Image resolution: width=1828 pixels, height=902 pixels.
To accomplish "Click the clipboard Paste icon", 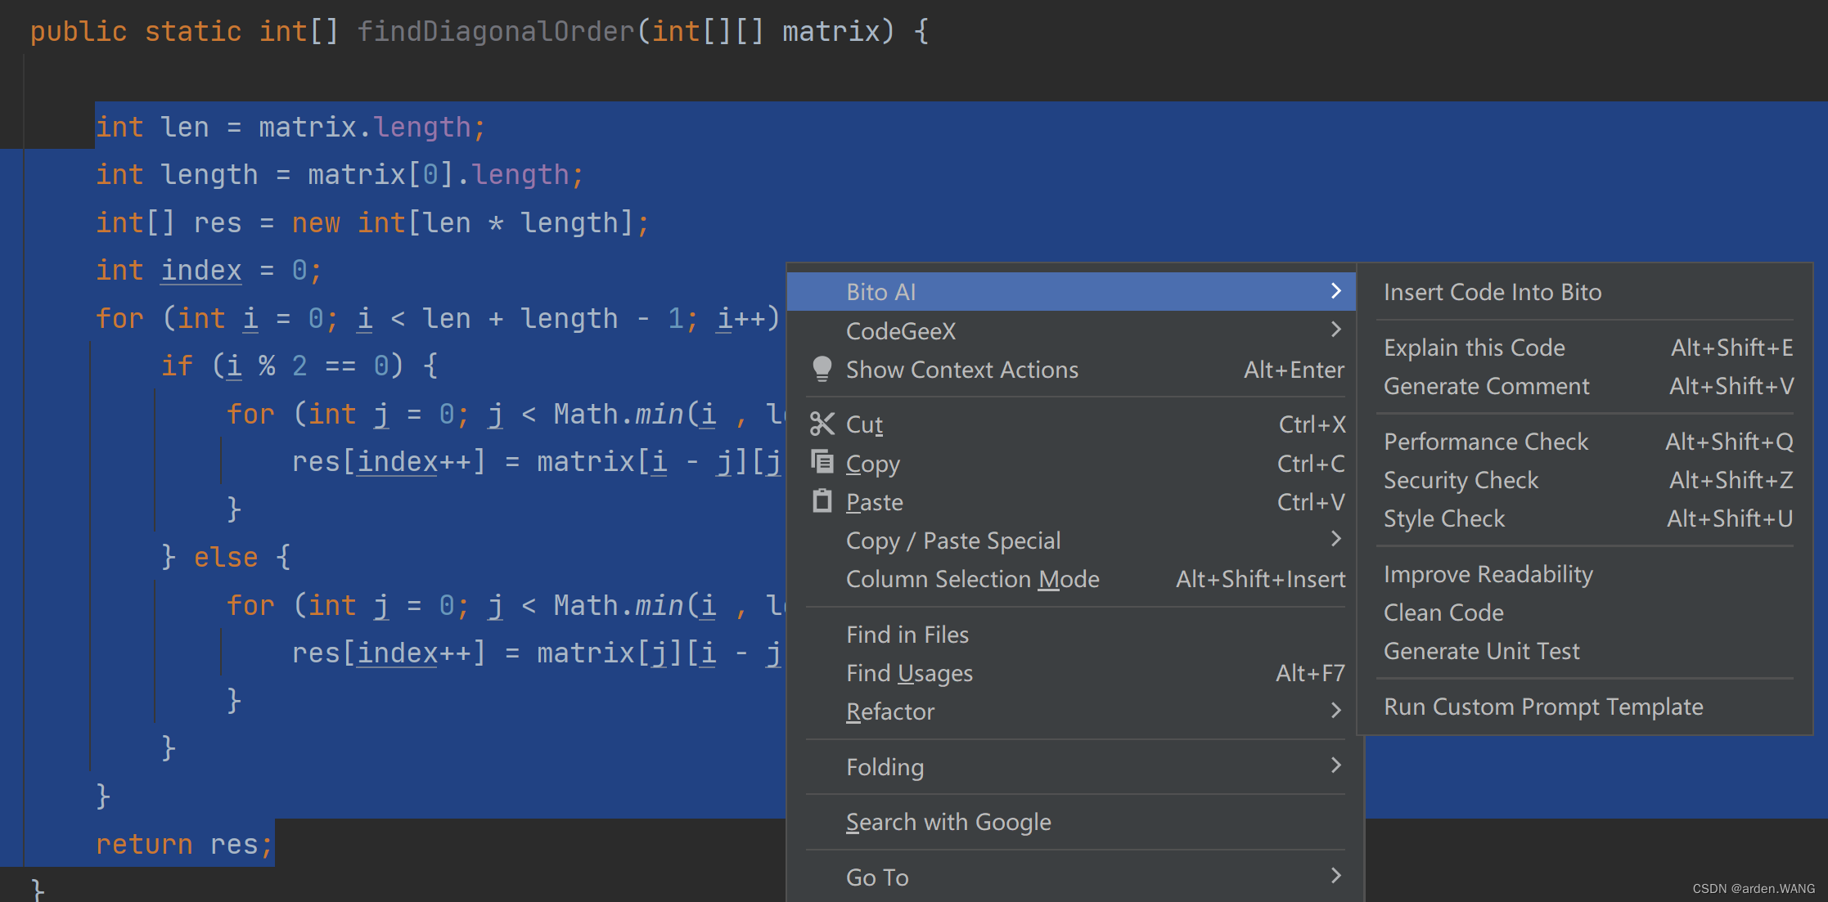I will click(822, 500).
